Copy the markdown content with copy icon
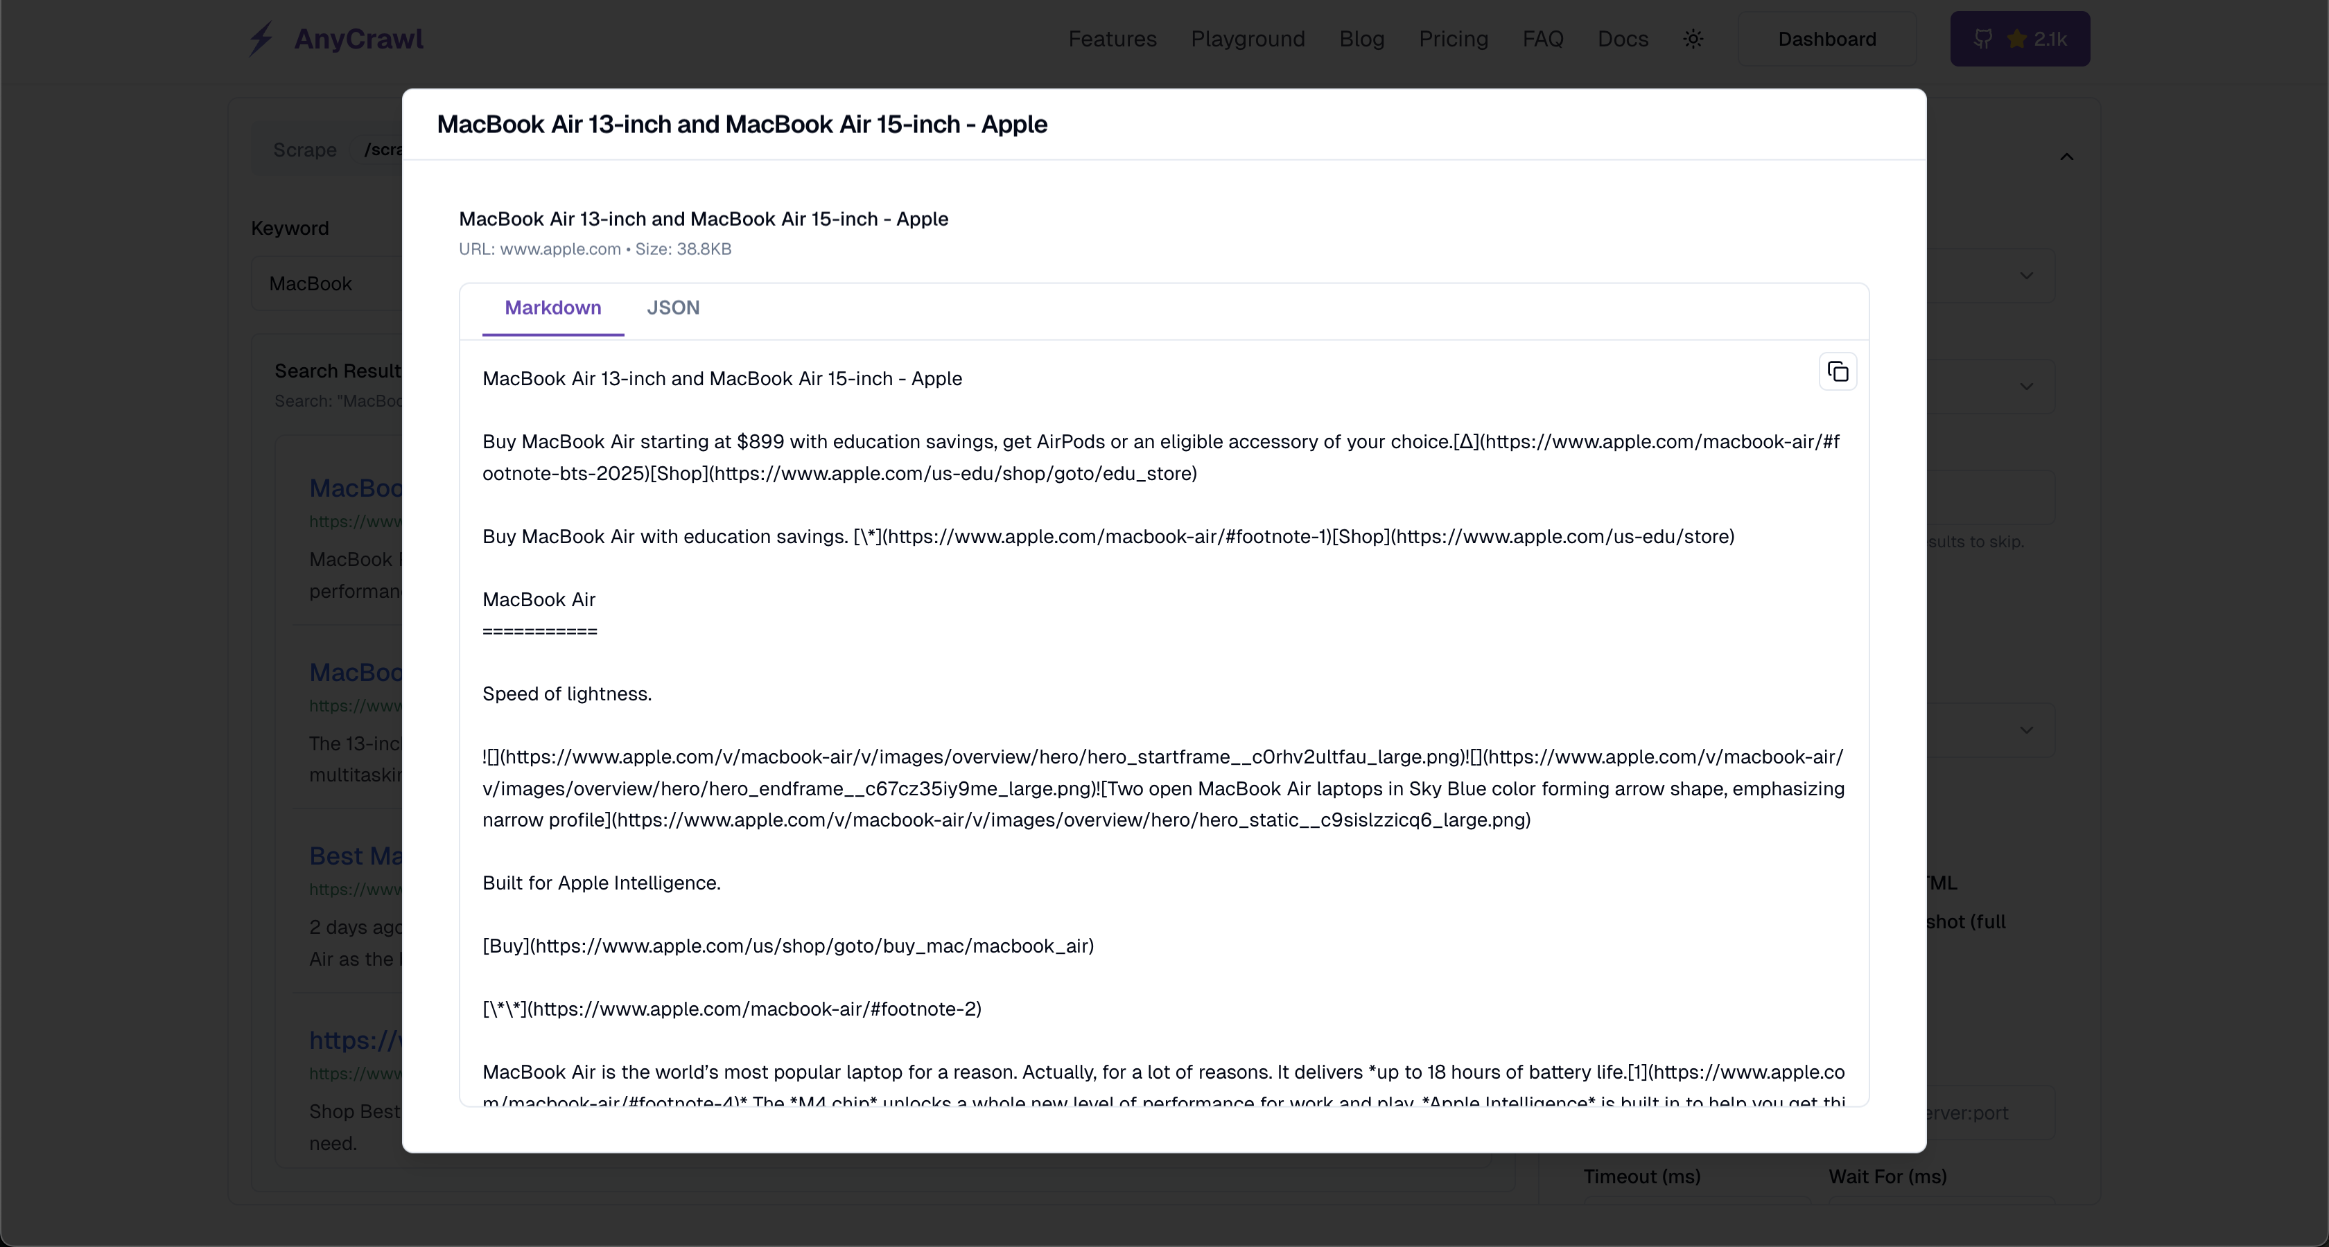2329x1247 pixels. (1837, 371)
